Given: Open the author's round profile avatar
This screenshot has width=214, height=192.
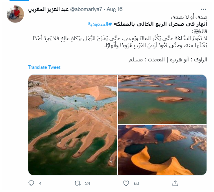Looking at the screenshot, I should click(x=15, y=14).
